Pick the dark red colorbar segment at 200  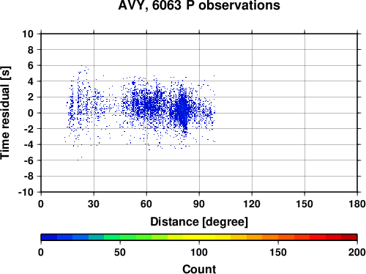(x=349, y=237)
